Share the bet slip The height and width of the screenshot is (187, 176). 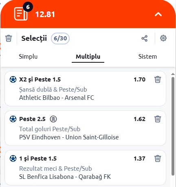144,38
